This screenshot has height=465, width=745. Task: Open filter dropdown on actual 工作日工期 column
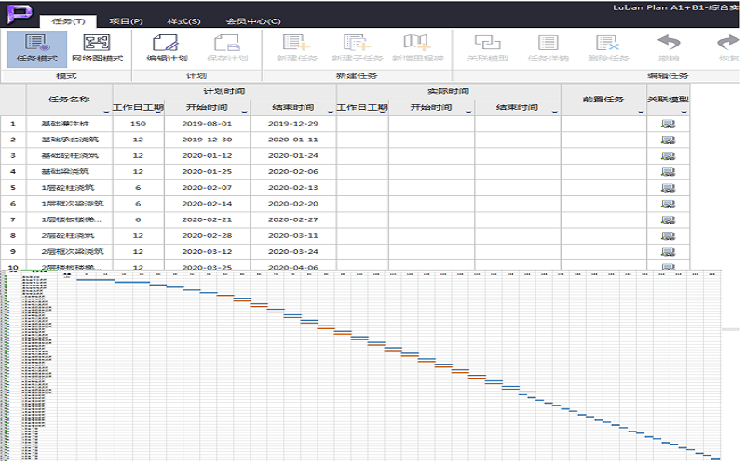pos(383,112)
